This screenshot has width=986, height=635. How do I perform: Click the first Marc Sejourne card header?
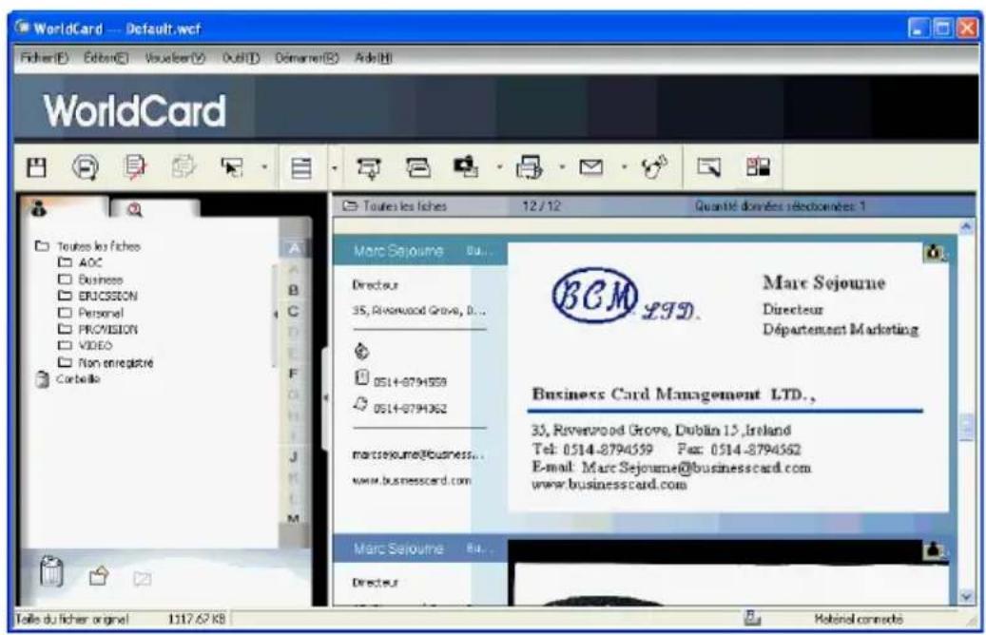click(419, 252)
